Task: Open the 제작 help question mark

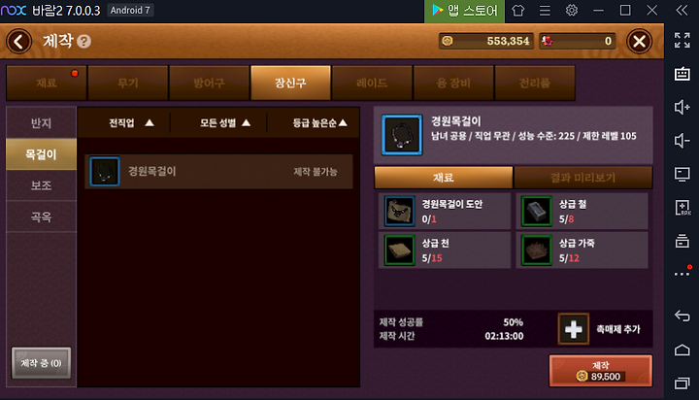Action: point(83,42)
